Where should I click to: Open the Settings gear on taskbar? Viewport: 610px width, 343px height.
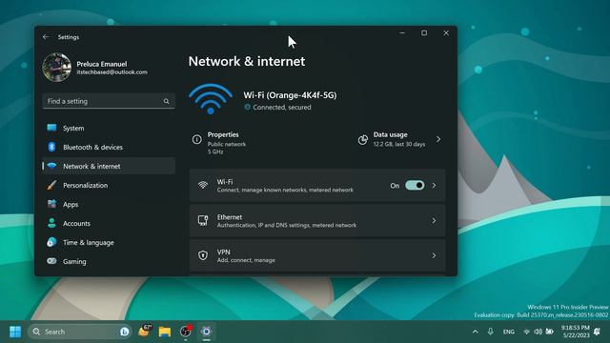(206, 332)
